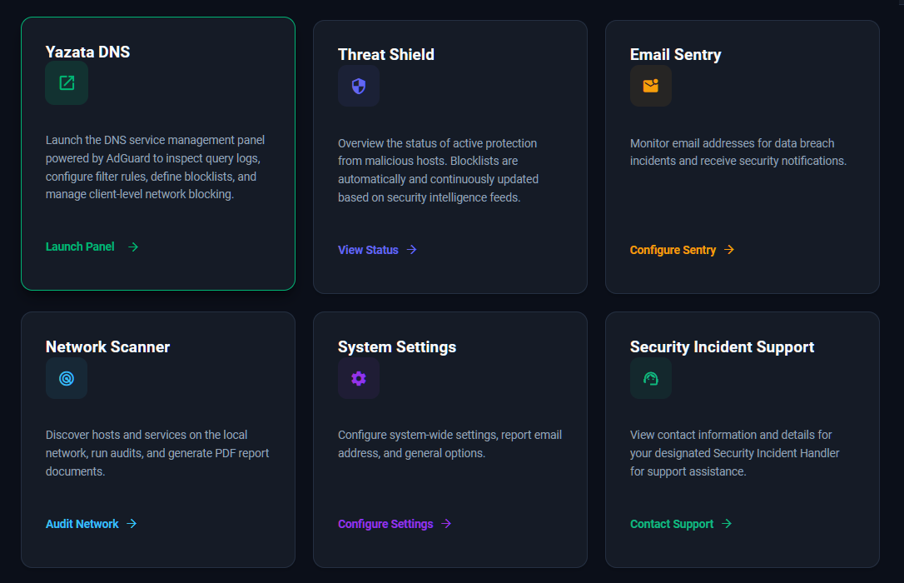Click the System Settings gear icon
The height and width of the screenshot is (583, 904).
359,378
